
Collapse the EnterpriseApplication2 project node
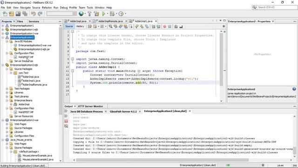[3, 37]
